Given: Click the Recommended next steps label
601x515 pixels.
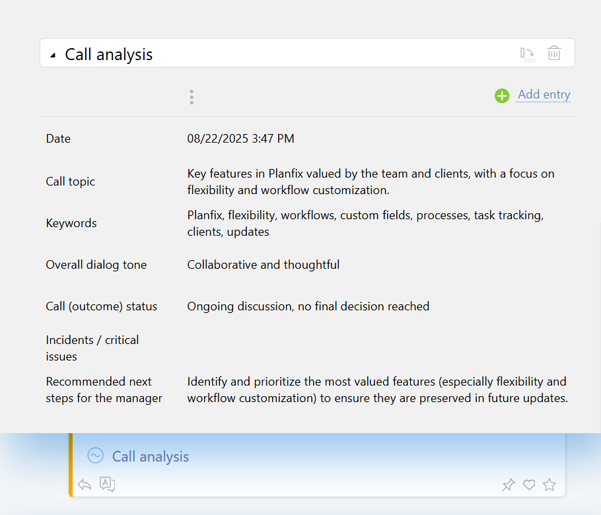Looking at the screenshot, I should tap(104, 390).
